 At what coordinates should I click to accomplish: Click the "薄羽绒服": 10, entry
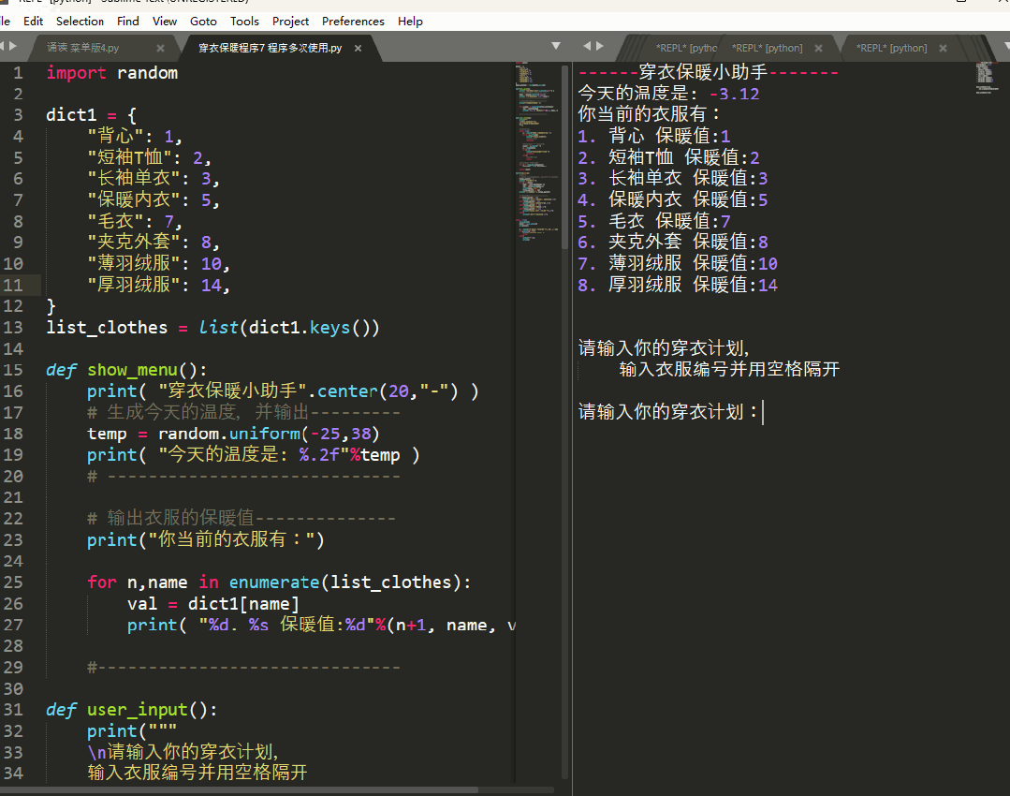pos(159,263)
